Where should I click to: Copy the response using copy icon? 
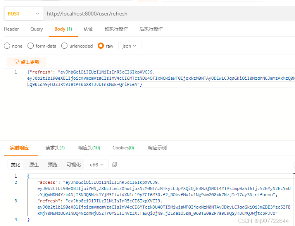click(115, 164)
